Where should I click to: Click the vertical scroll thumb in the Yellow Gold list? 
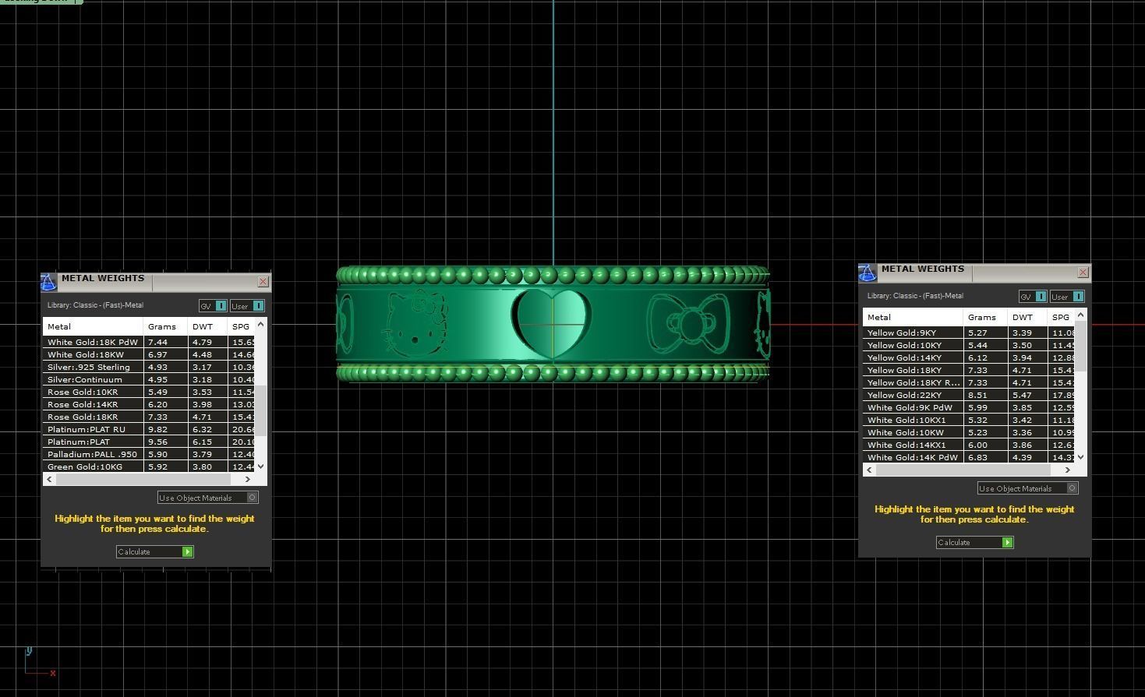coord(1081,345)
